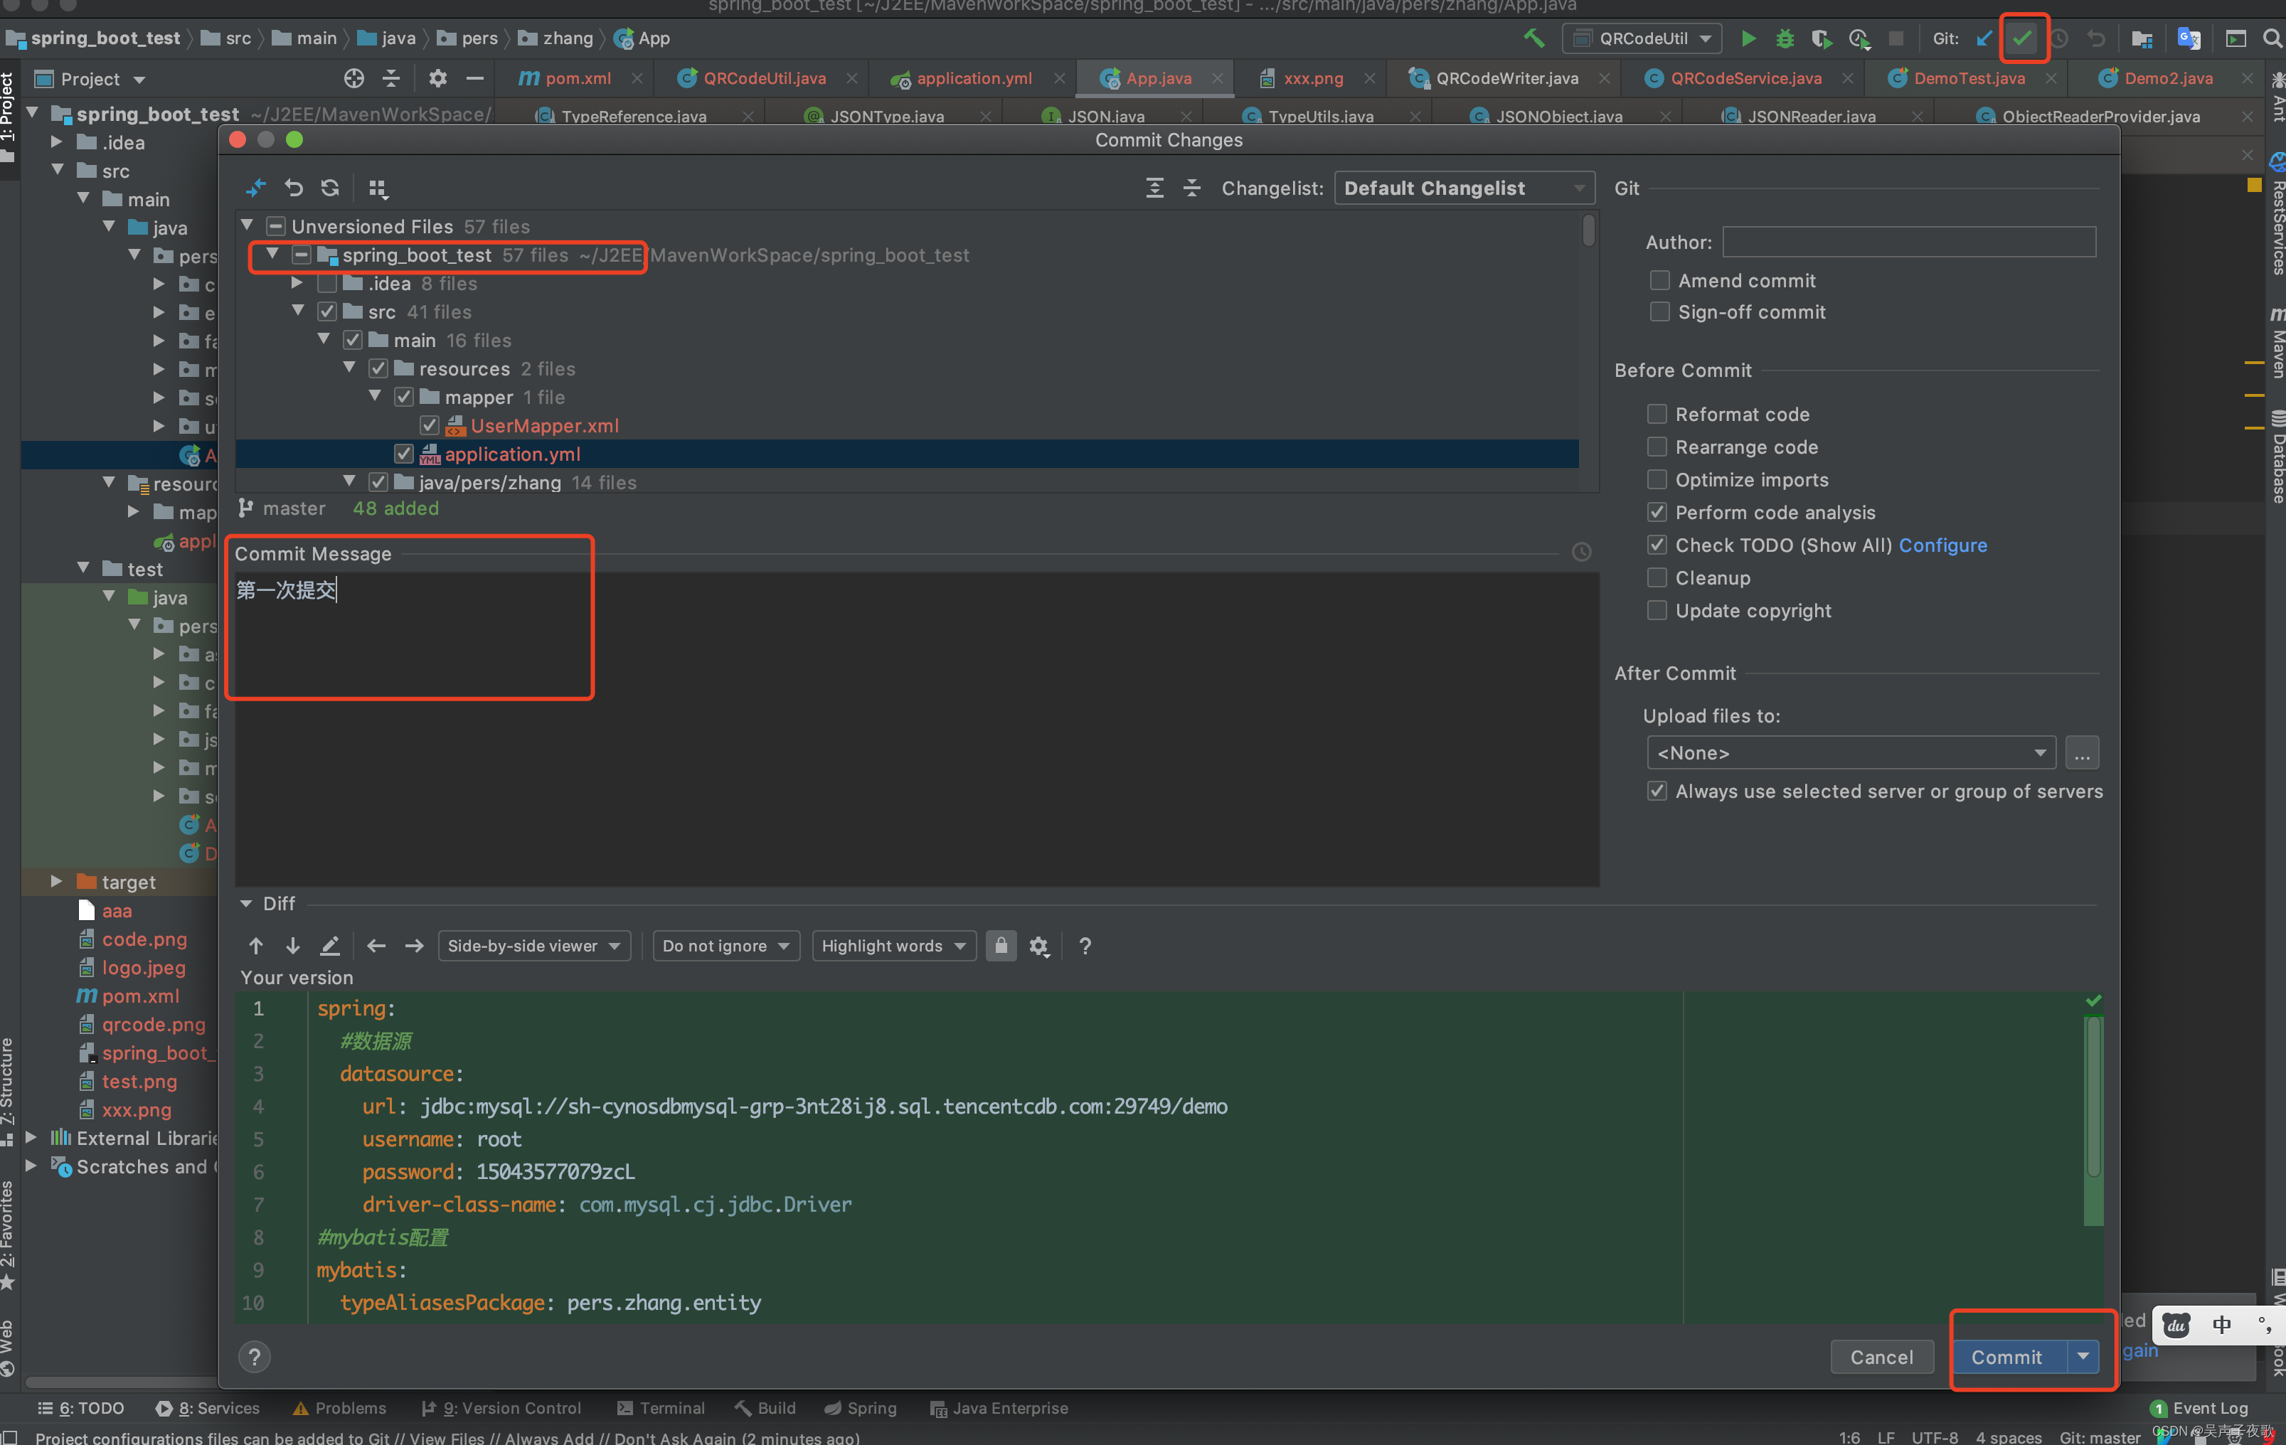This screenshot has height=1445, width=2286.
Task: Start debugging with the bug icon
Action: [x=1785, y=39]
